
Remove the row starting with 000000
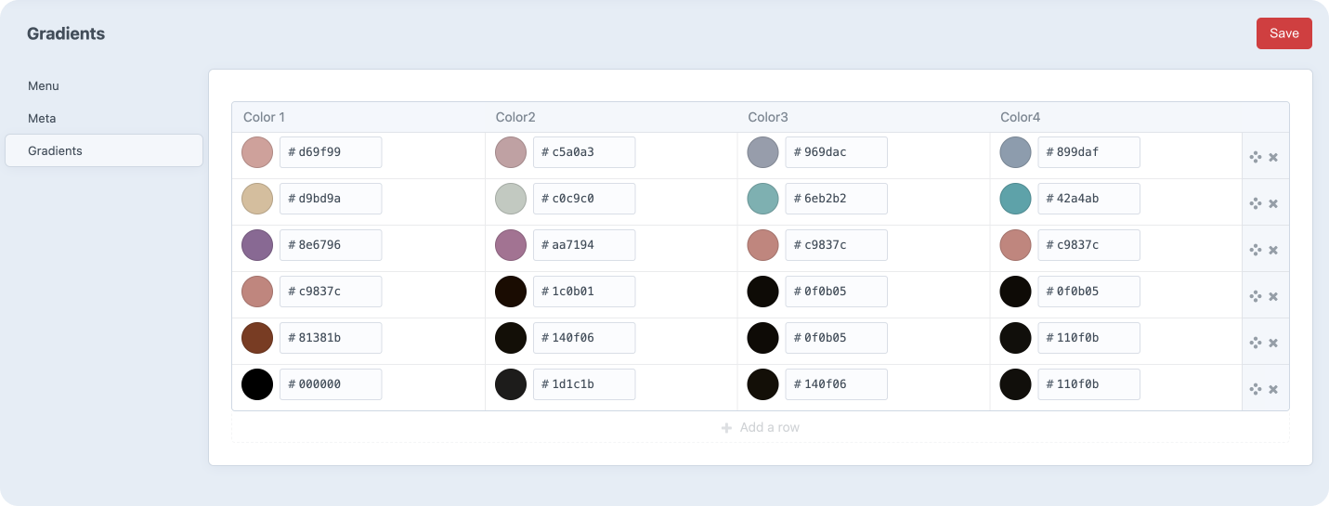pos(1273,389)
